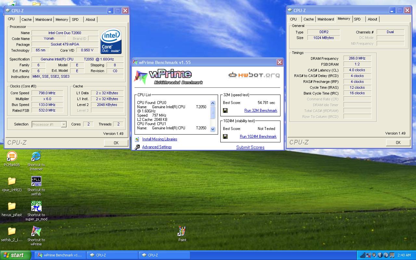Screen dimensions: 416x260
Task: Click OK in the right CPU-Z window
Action: [x=398, y=143]
